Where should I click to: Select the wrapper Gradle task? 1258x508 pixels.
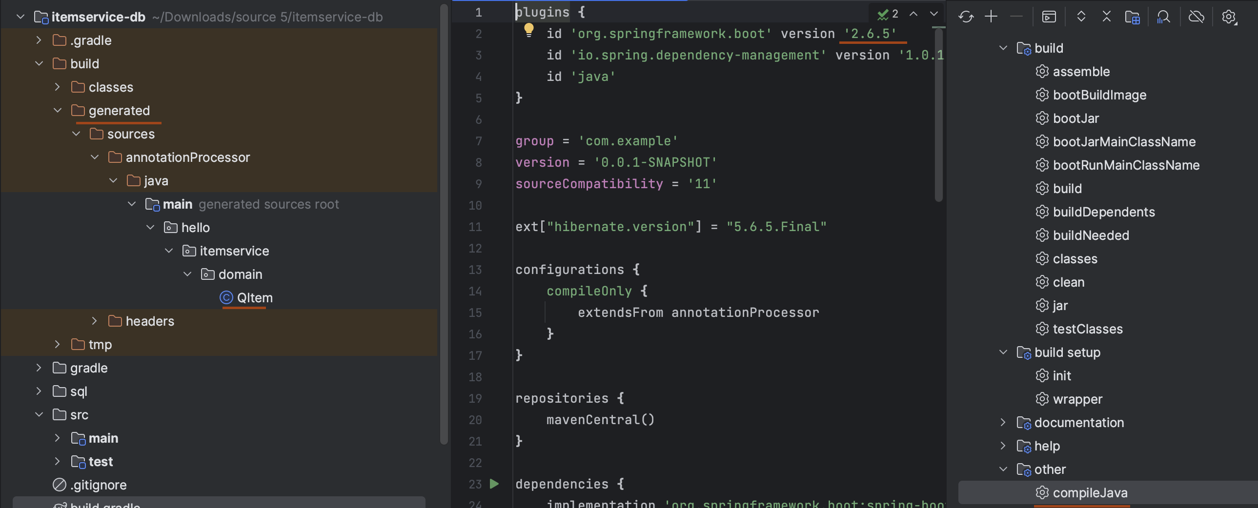[x=1069, y=399]
